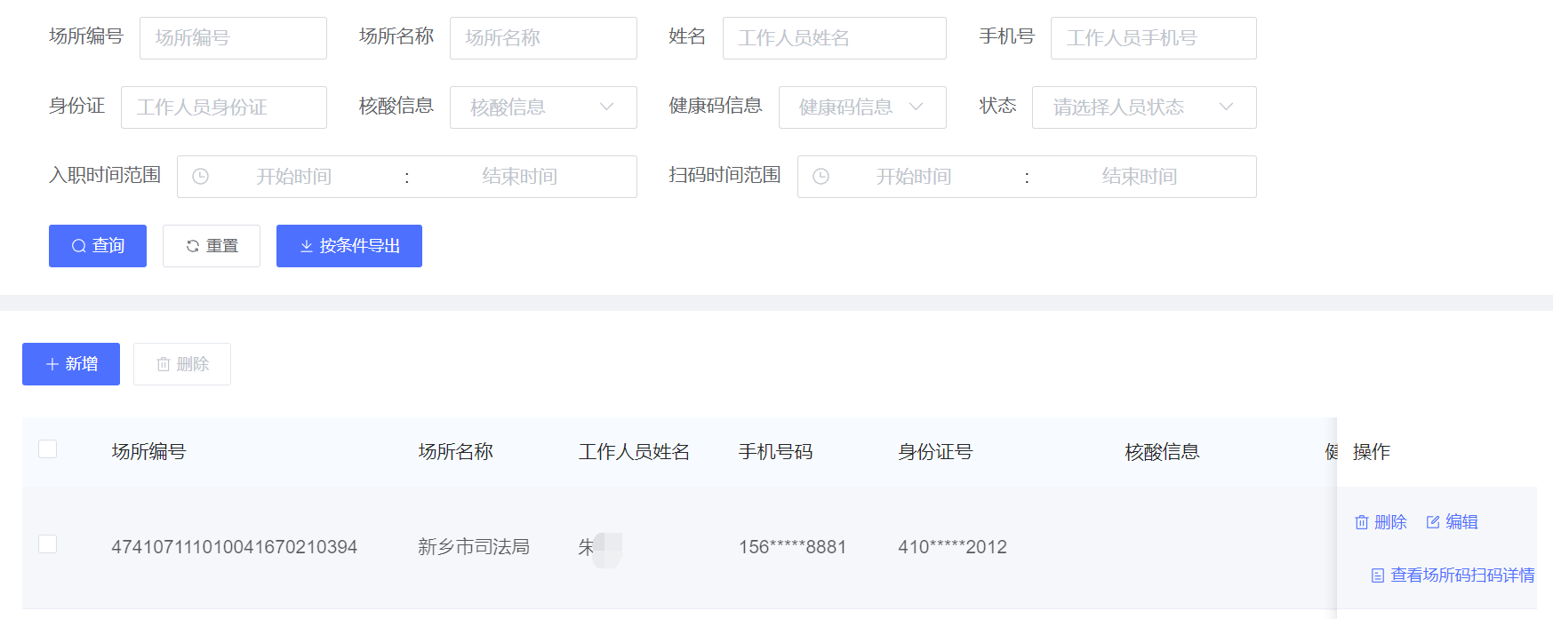Open the 健康码信息 dropdown

point(861,107)
